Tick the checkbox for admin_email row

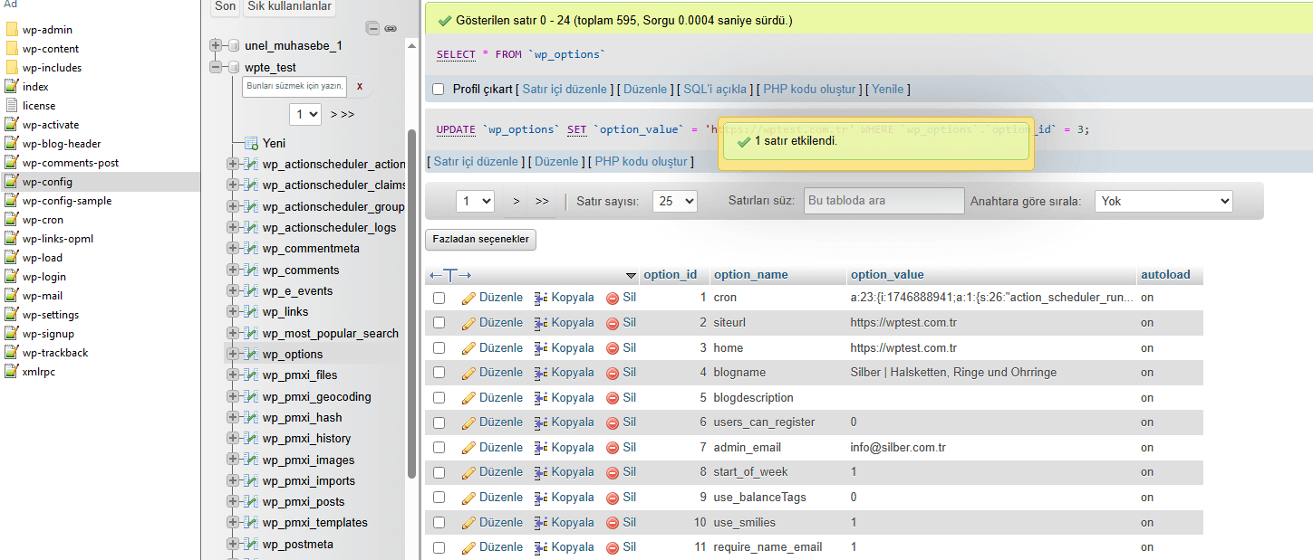pyautogui.click(x=439, y=448)
